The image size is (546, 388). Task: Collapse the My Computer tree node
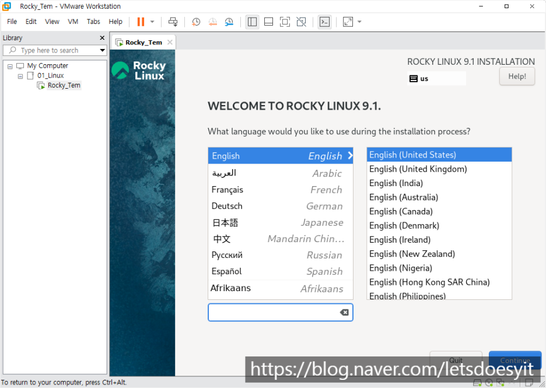tap(10, 66)
